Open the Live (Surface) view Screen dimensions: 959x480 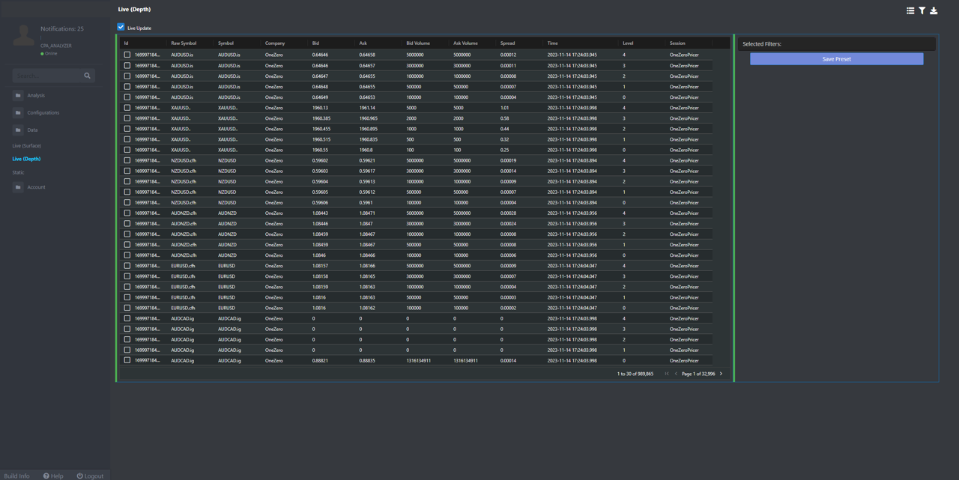click(27, 146)
